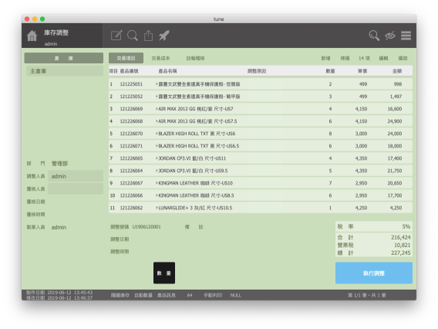The width and height of the screenshot is (438, 329).
Task: Open search with the left magnifier icon
Action: coord(133,36)
